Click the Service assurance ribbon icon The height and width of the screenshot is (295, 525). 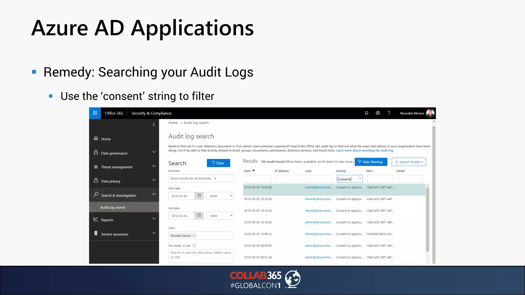(x=96, y=233)
